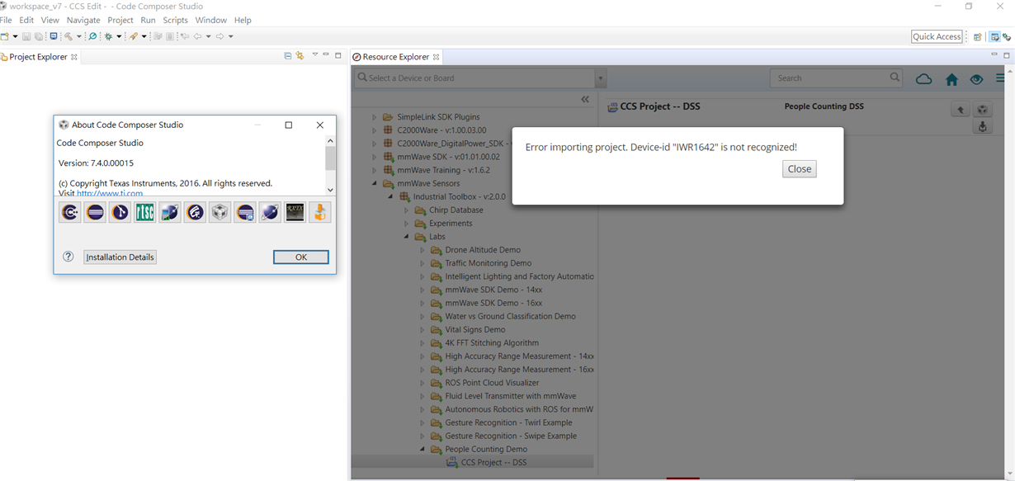The image size is (1015, 481).
Task: Open the Scripts menu
Action: click(175, 20)
